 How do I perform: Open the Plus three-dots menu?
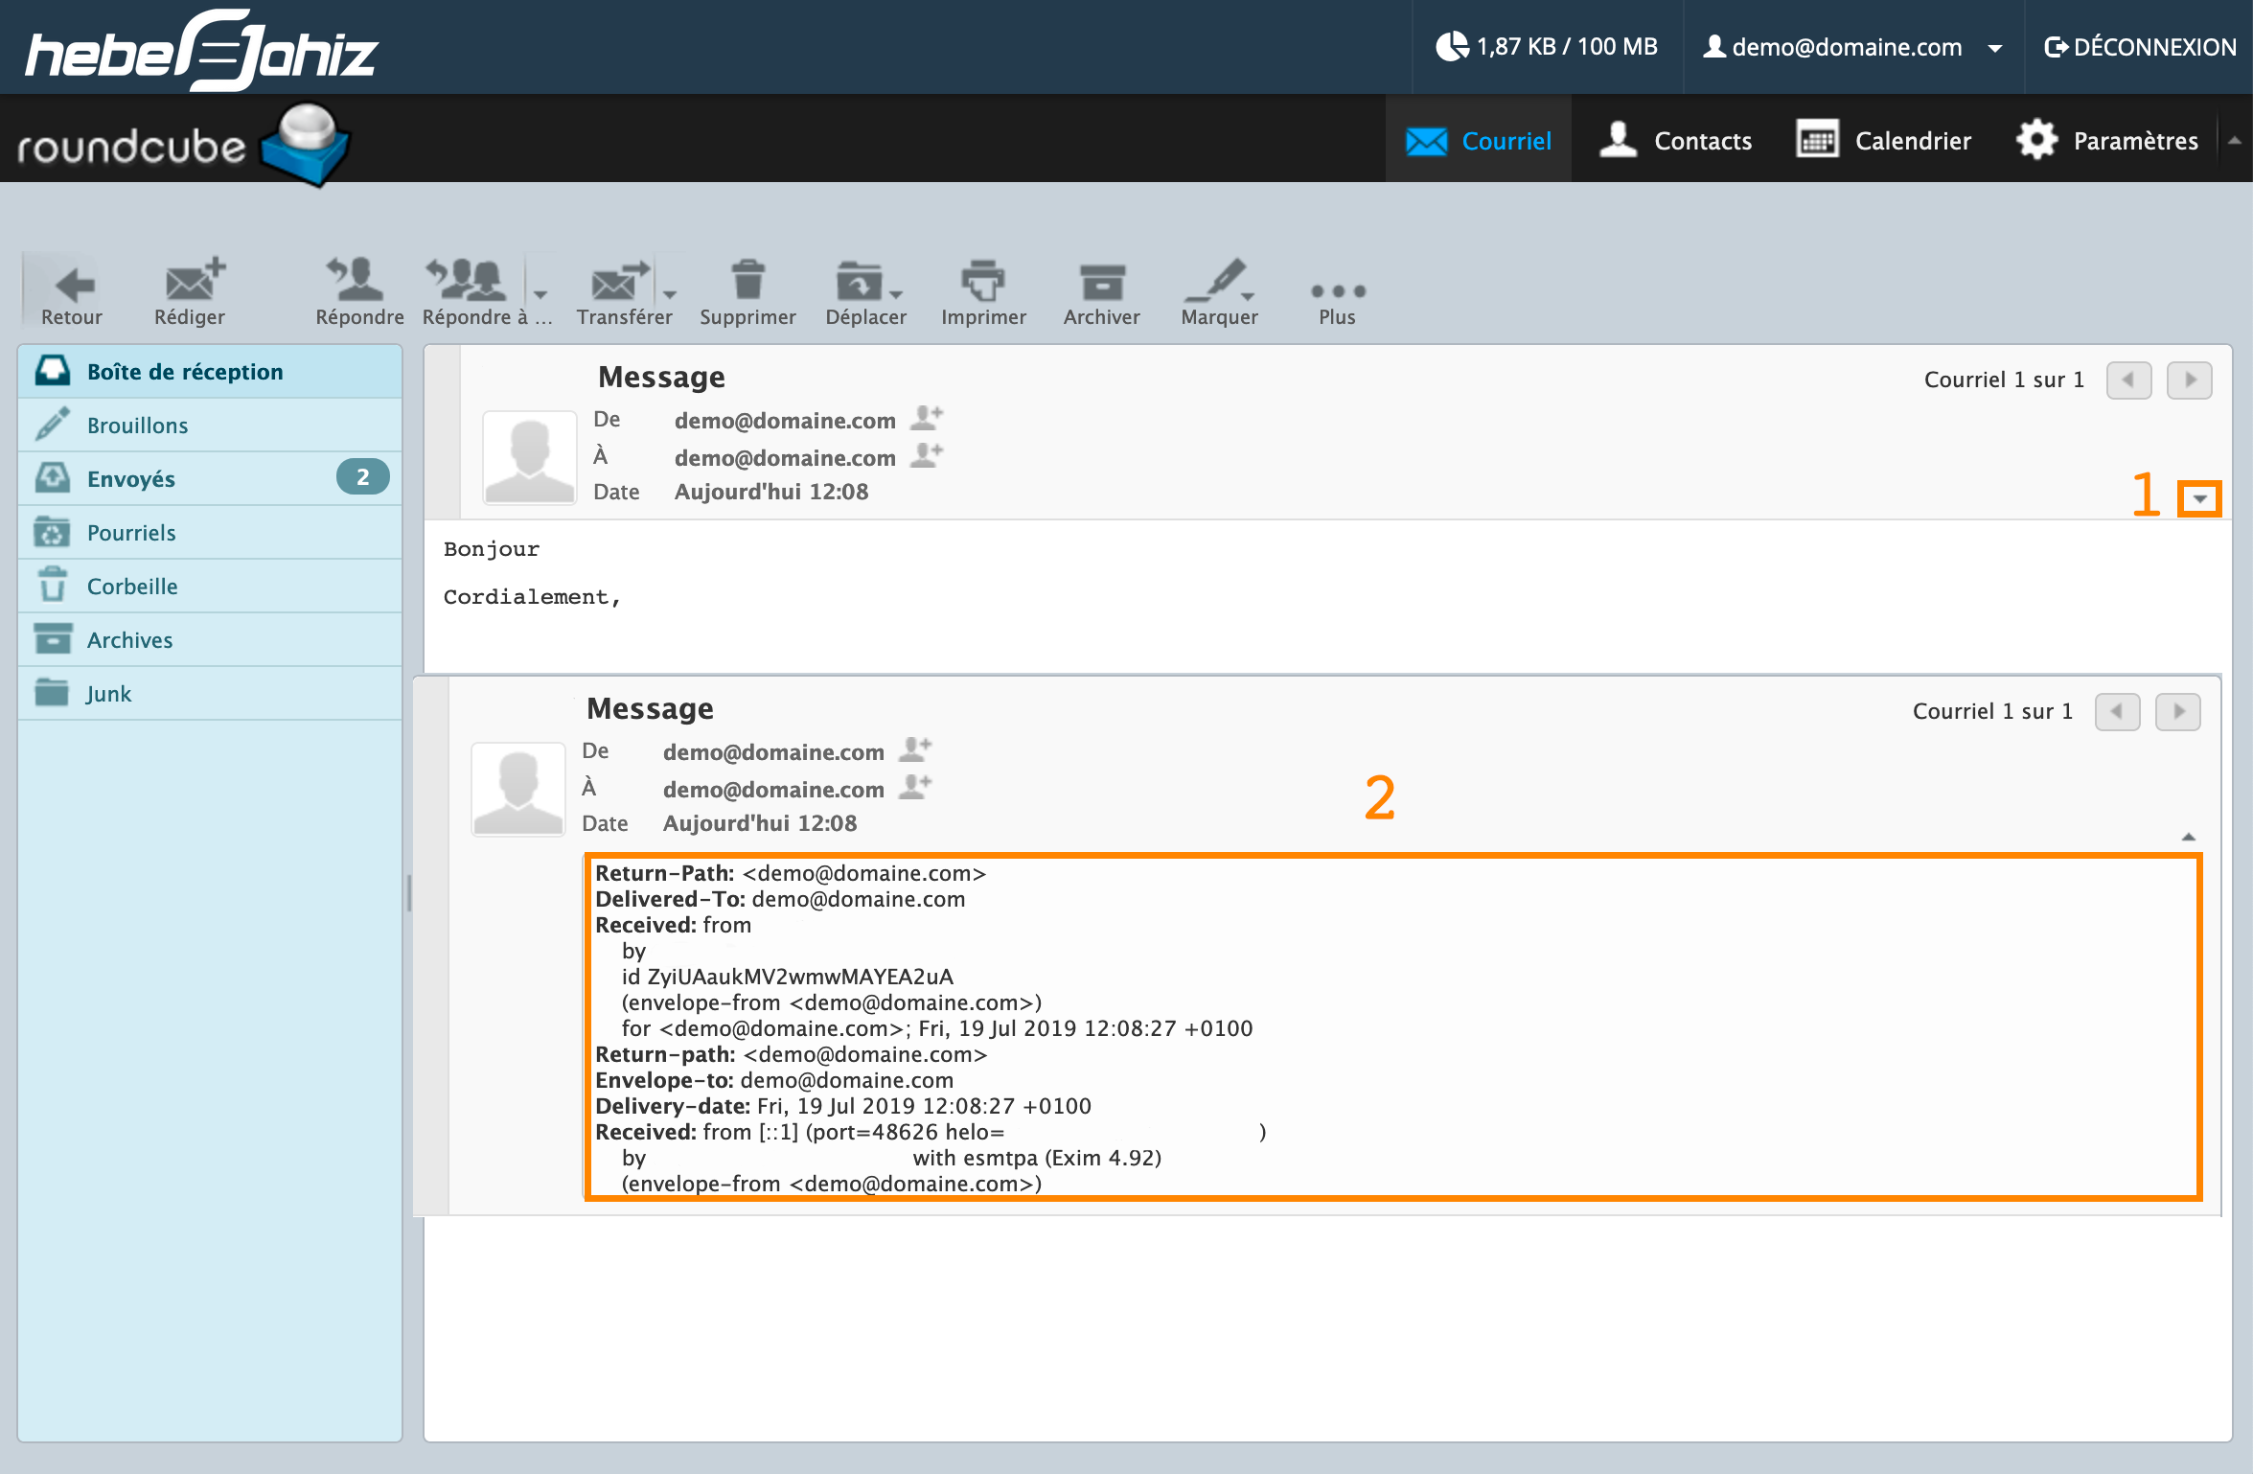tap(1337, 291)
